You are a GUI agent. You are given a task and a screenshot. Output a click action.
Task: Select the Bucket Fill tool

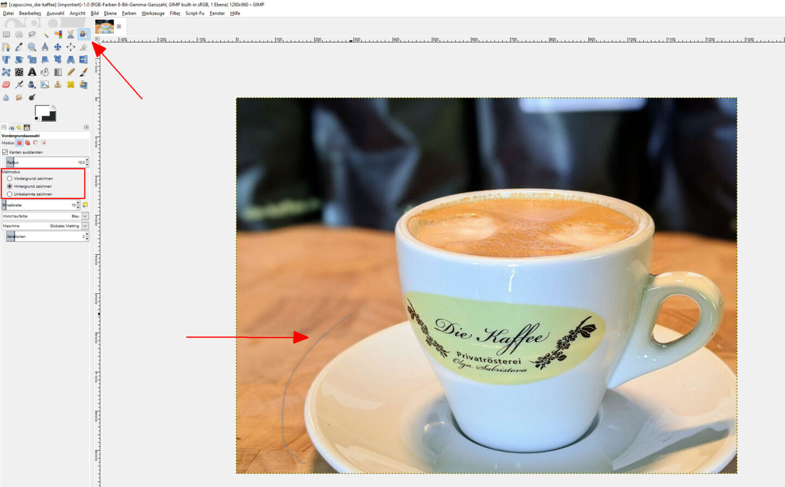[45, 72]
